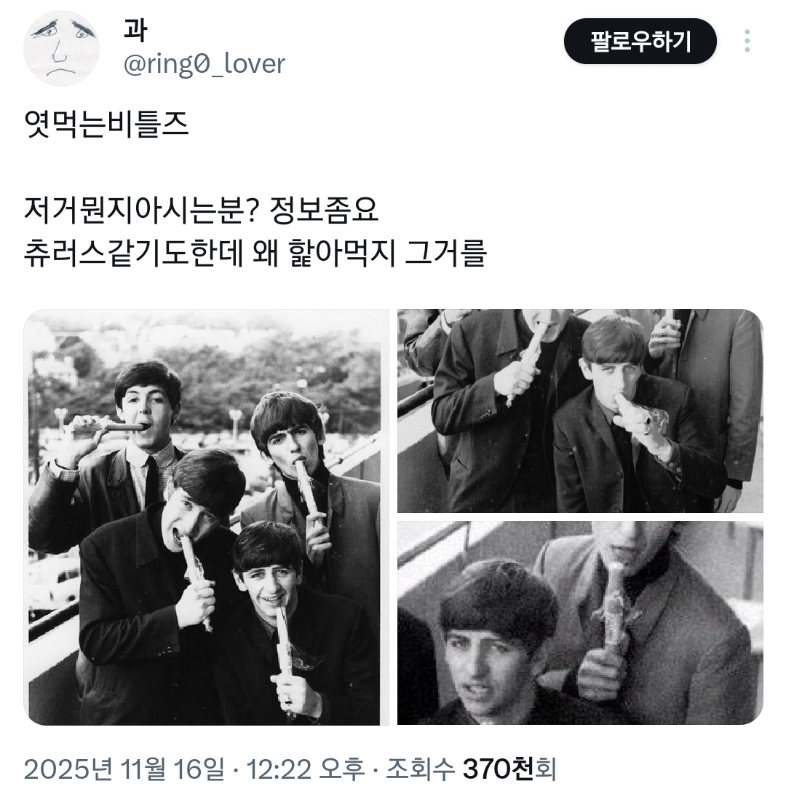Screen dimensions: 786x797
Task: Select the tweet text 엿먹는비틀즈
Action: [x=106, y=125]
